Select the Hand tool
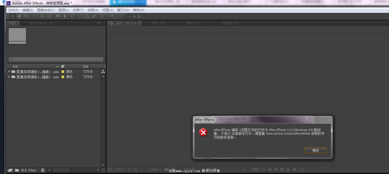This screenshot has width=389, height=174. [x=20, y=16]
